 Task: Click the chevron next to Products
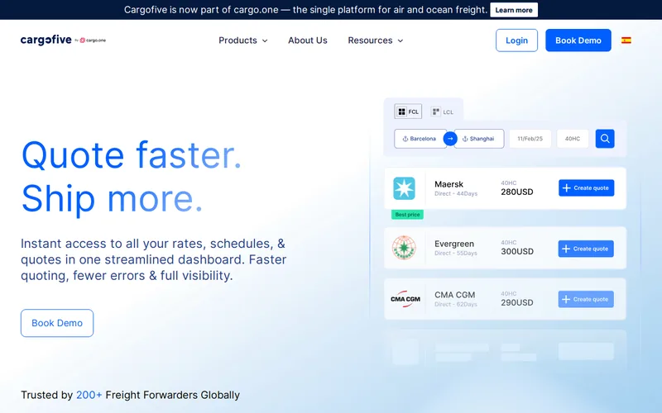pyautogui.click(x=265, y=40)
